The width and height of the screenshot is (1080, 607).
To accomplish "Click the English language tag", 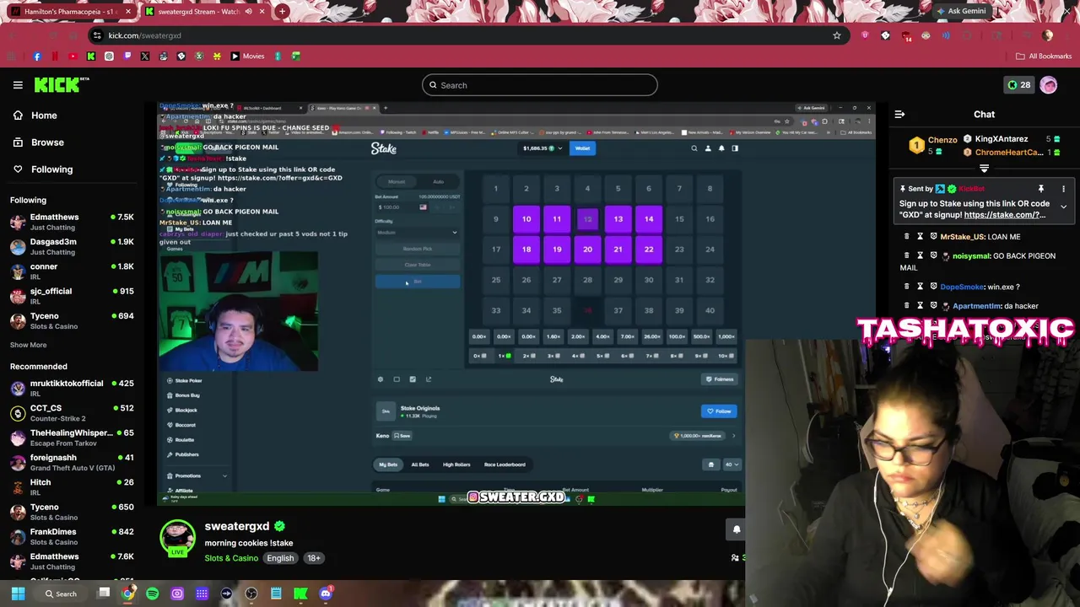I will pos(280,558).
